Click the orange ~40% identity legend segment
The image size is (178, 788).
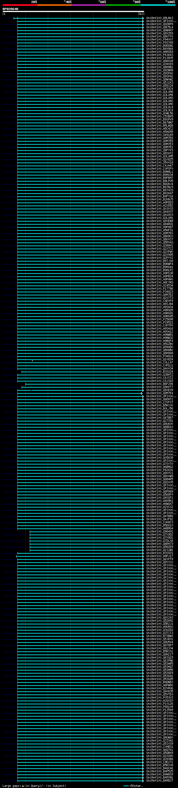pyautogui.click(x=55, y=5)
